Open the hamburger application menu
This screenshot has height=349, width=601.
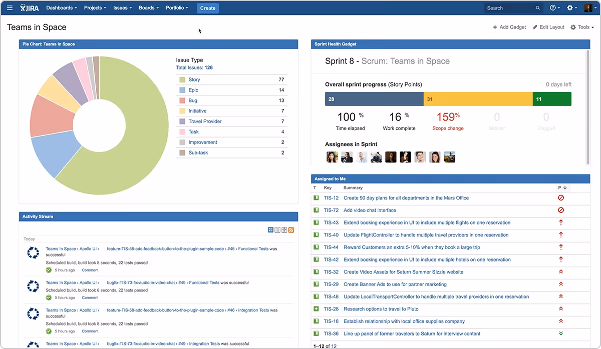coord(10,8)
